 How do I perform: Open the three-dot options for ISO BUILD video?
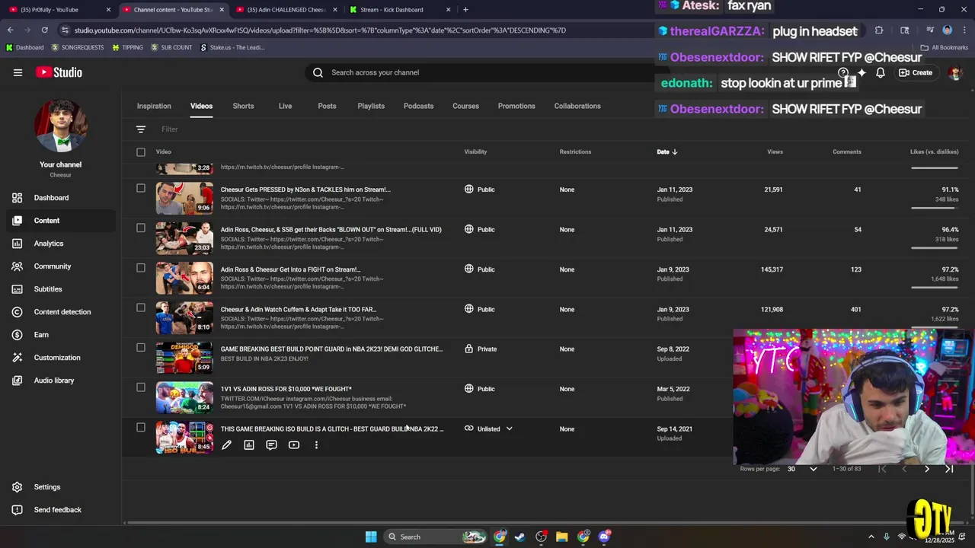316,445
